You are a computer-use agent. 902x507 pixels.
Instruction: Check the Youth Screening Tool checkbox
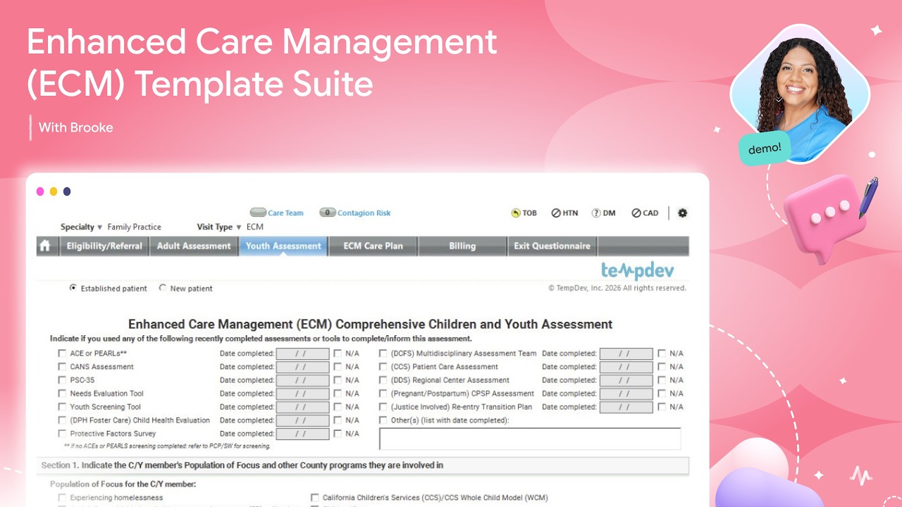coord(62,407)
